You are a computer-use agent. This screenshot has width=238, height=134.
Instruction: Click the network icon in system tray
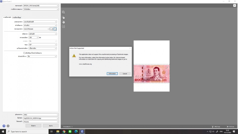(x=211, y=132)
